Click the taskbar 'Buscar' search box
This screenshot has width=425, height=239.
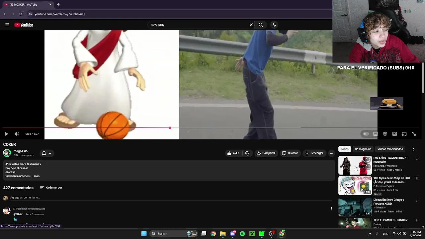[174, 234]
